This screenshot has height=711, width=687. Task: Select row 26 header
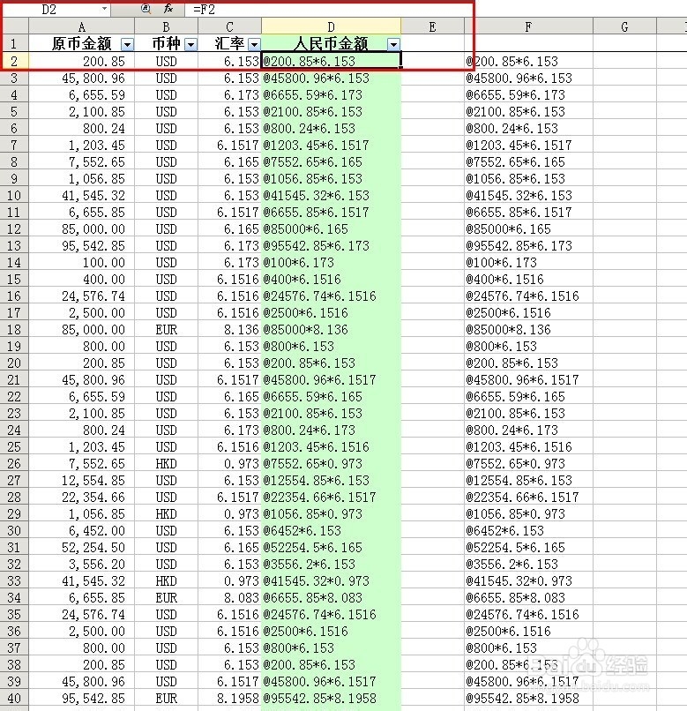[x=14, y=463]
